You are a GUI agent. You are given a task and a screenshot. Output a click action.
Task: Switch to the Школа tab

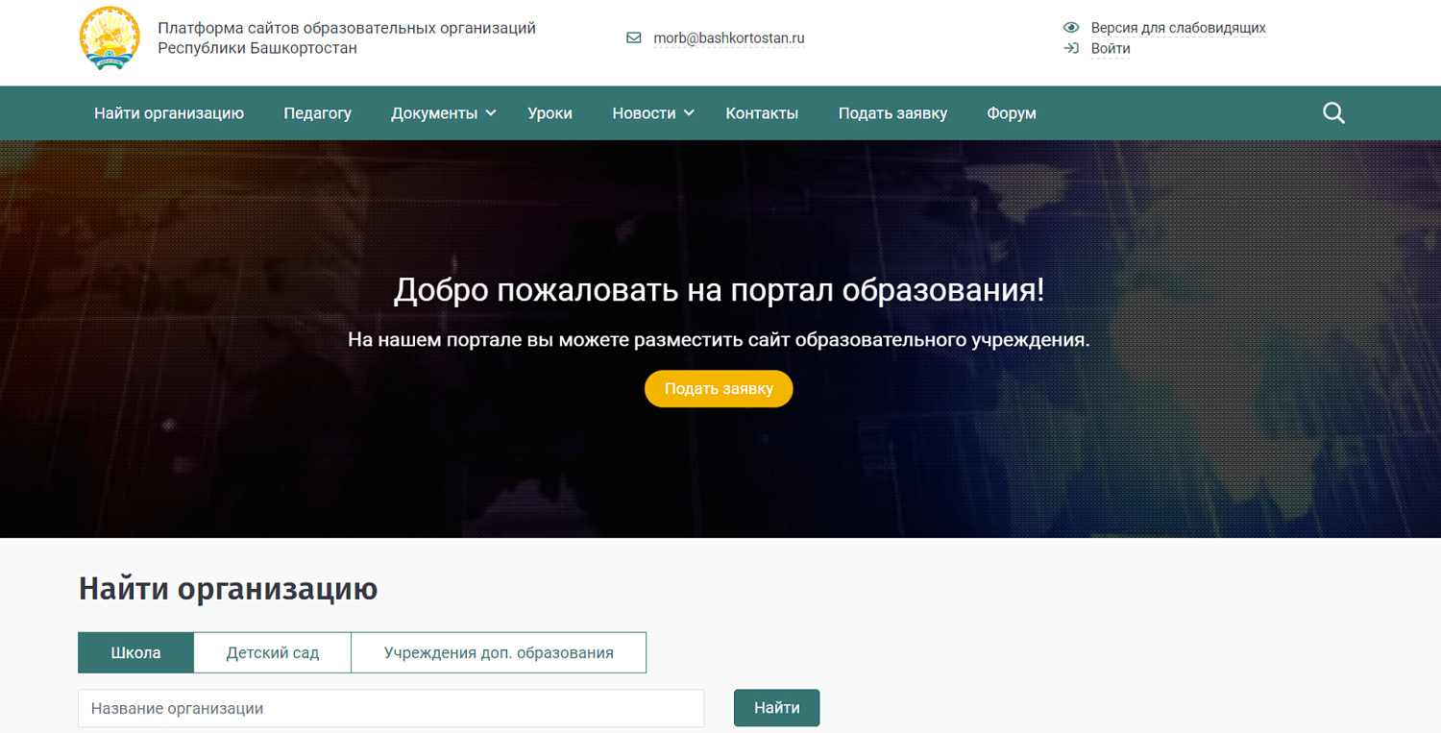135,652
